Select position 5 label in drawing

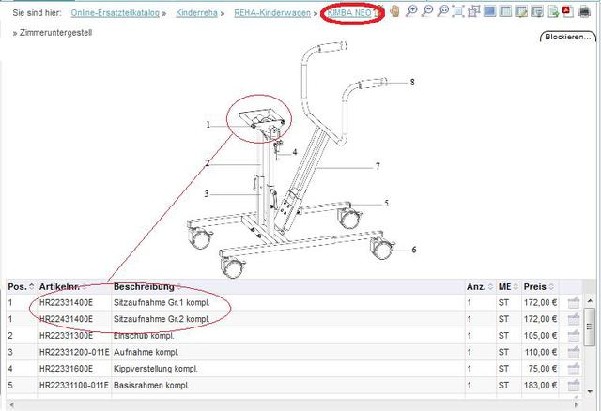pyautogui.click(x=386, y=203)
